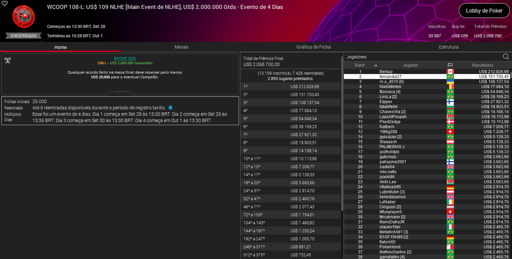Screen dimensions: 512x259
Task: Open player search magnifier icon
Action: tap(506, 57)
